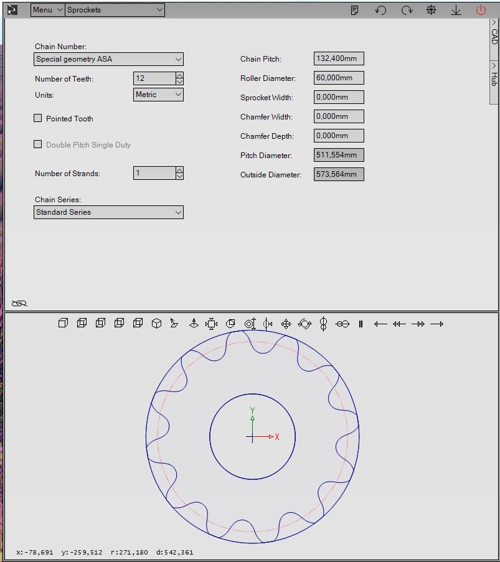Screen dimensions: 500x562
Task: Click the Pitch Diameter value field
Action: pos(339,155)
